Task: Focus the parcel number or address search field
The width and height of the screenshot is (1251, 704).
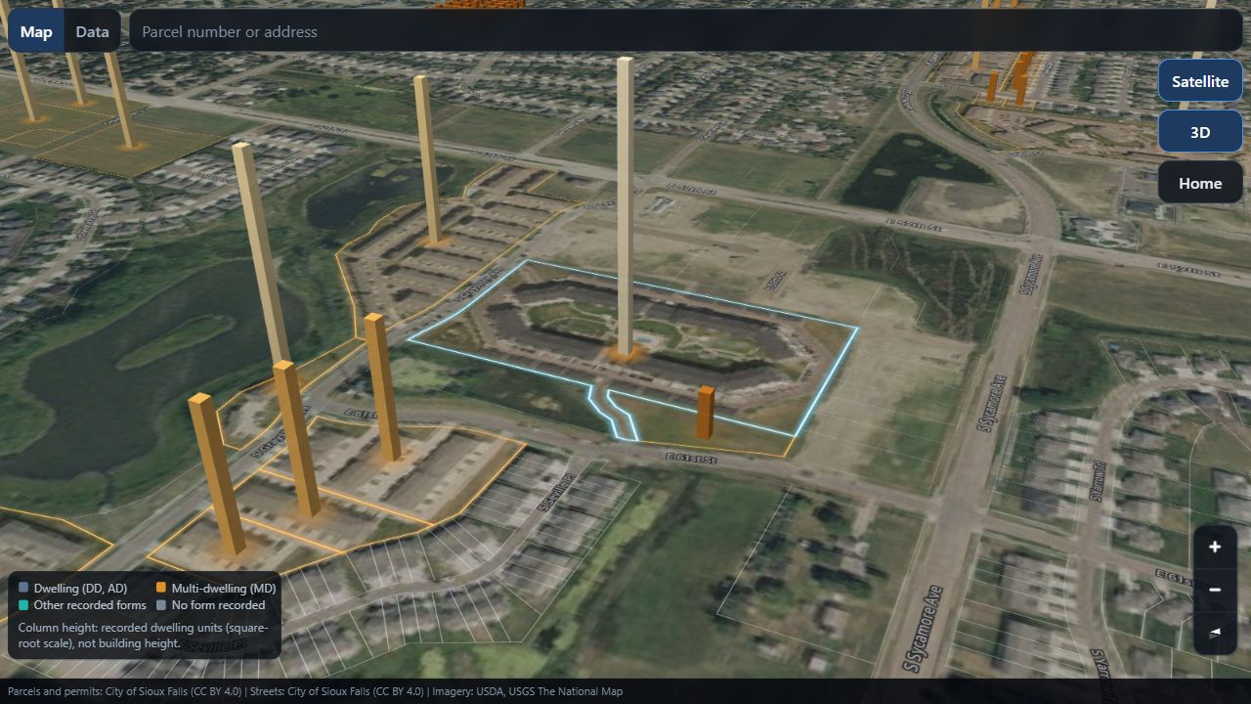Action: (686, 31)
